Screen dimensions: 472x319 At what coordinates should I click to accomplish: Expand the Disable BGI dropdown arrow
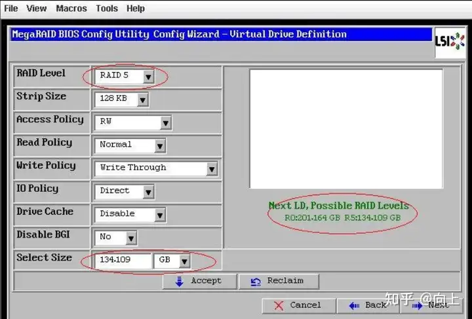tap(131, 238)
